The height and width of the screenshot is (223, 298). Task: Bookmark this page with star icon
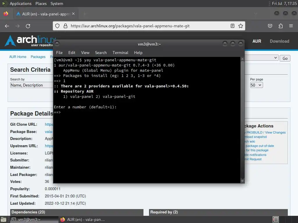pos(241,26)
